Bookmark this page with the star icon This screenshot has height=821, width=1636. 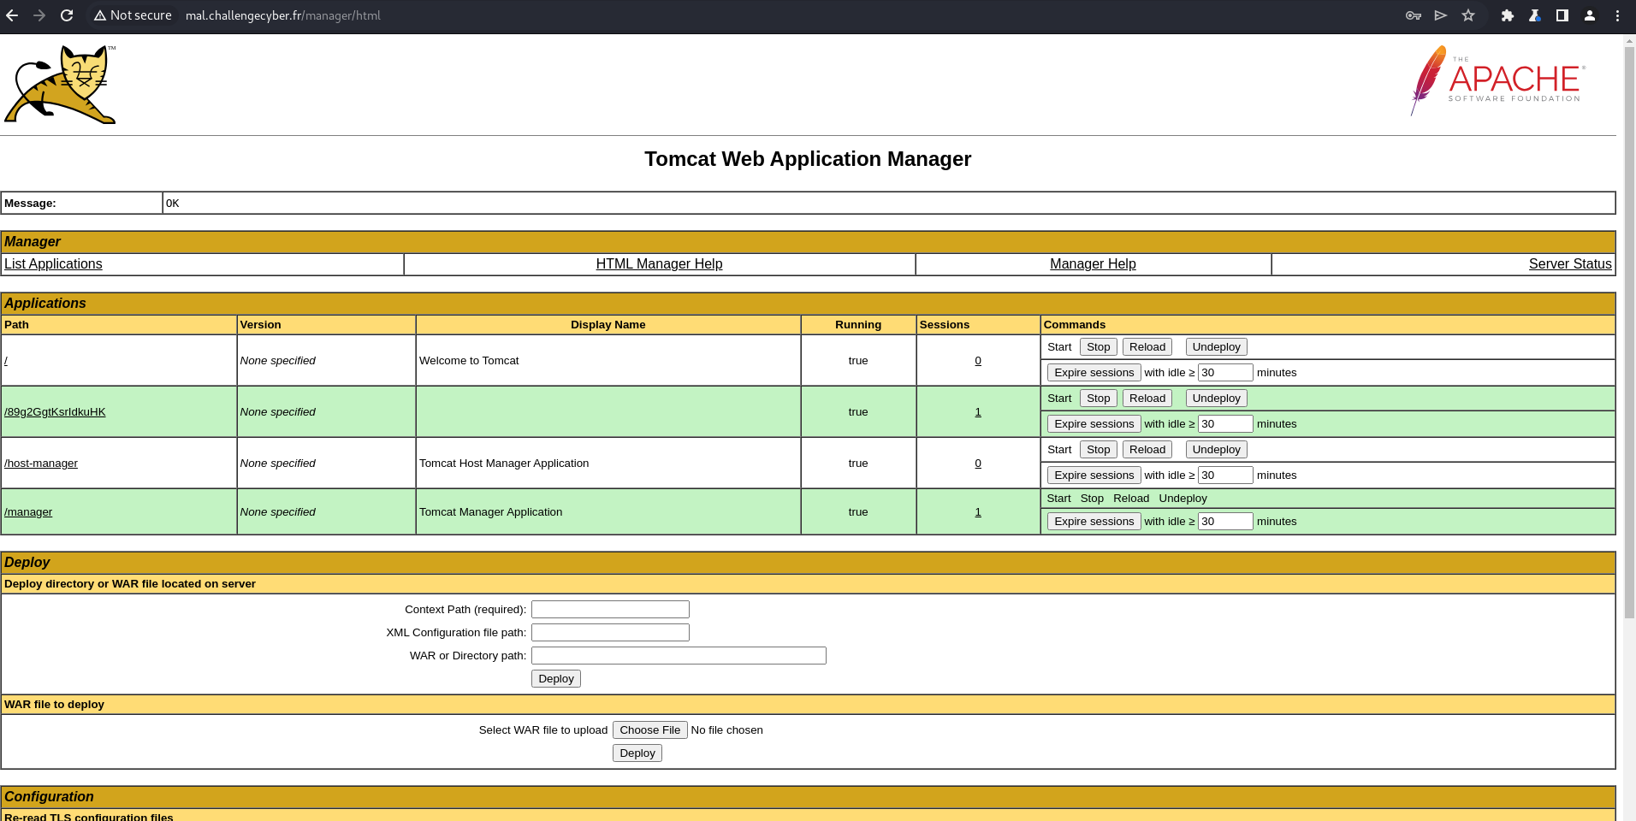(1468, 15)
